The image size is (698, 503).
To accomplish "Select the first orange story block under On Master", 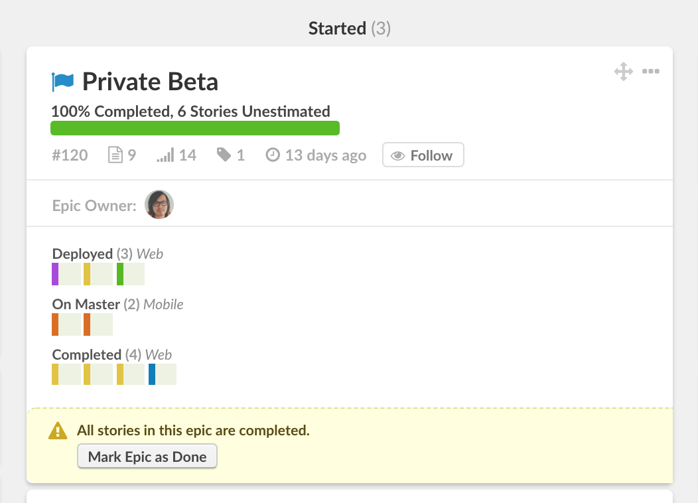I will point(66,324).
